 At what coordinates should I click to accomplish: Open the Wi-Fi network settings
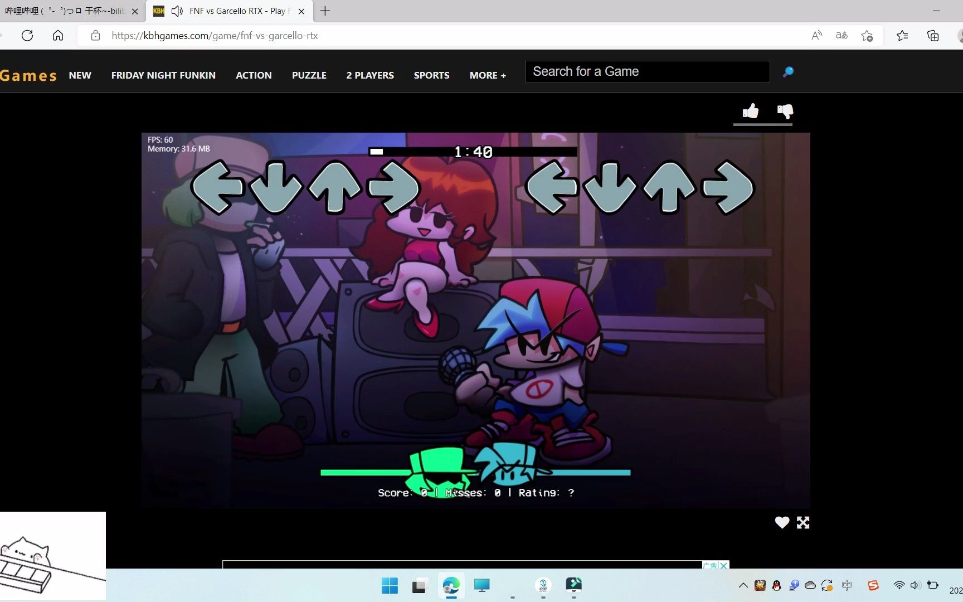click(899, 585)
